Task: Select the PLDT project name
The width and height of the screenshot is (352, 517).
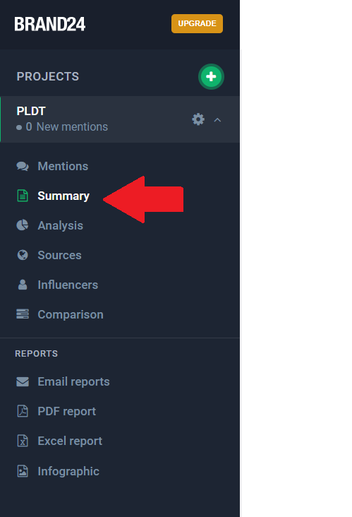Action: pyautogui.click(x=31, y=111)
